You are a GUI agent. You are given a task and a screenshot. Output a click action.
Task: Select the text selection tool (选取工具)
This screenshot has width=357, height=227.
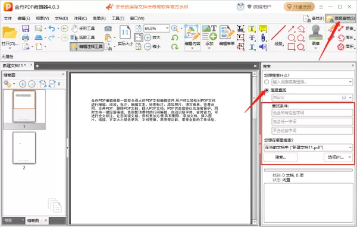tap(83, 37)
